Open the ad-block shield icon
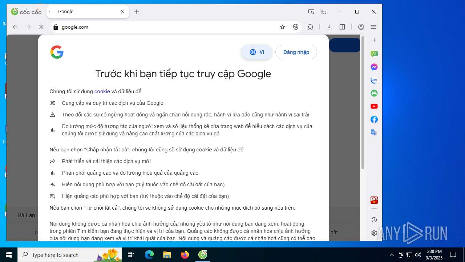The height and width of the screenshot is (262, 465). pyautogui.click(x=296, y=27)
